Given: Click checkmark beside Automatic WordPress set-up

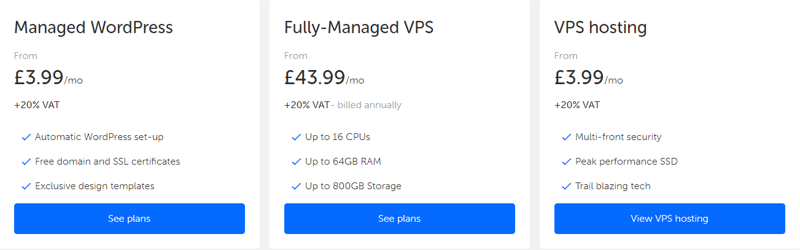Looking at the screenshot, I should pyautogui.click(x=26, y=137).
